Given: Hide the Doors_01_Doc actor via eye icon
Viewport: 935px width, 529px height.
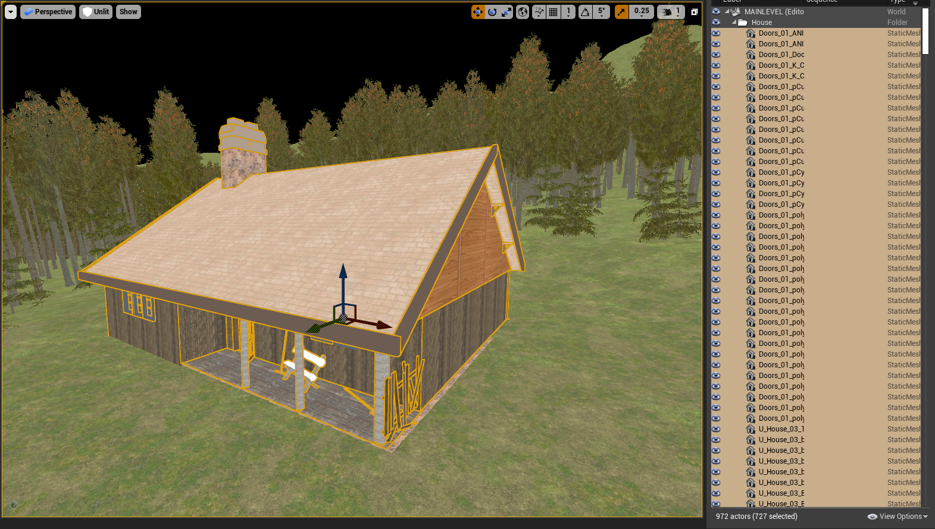Looking at the screenshot, I should coord(716,55).
